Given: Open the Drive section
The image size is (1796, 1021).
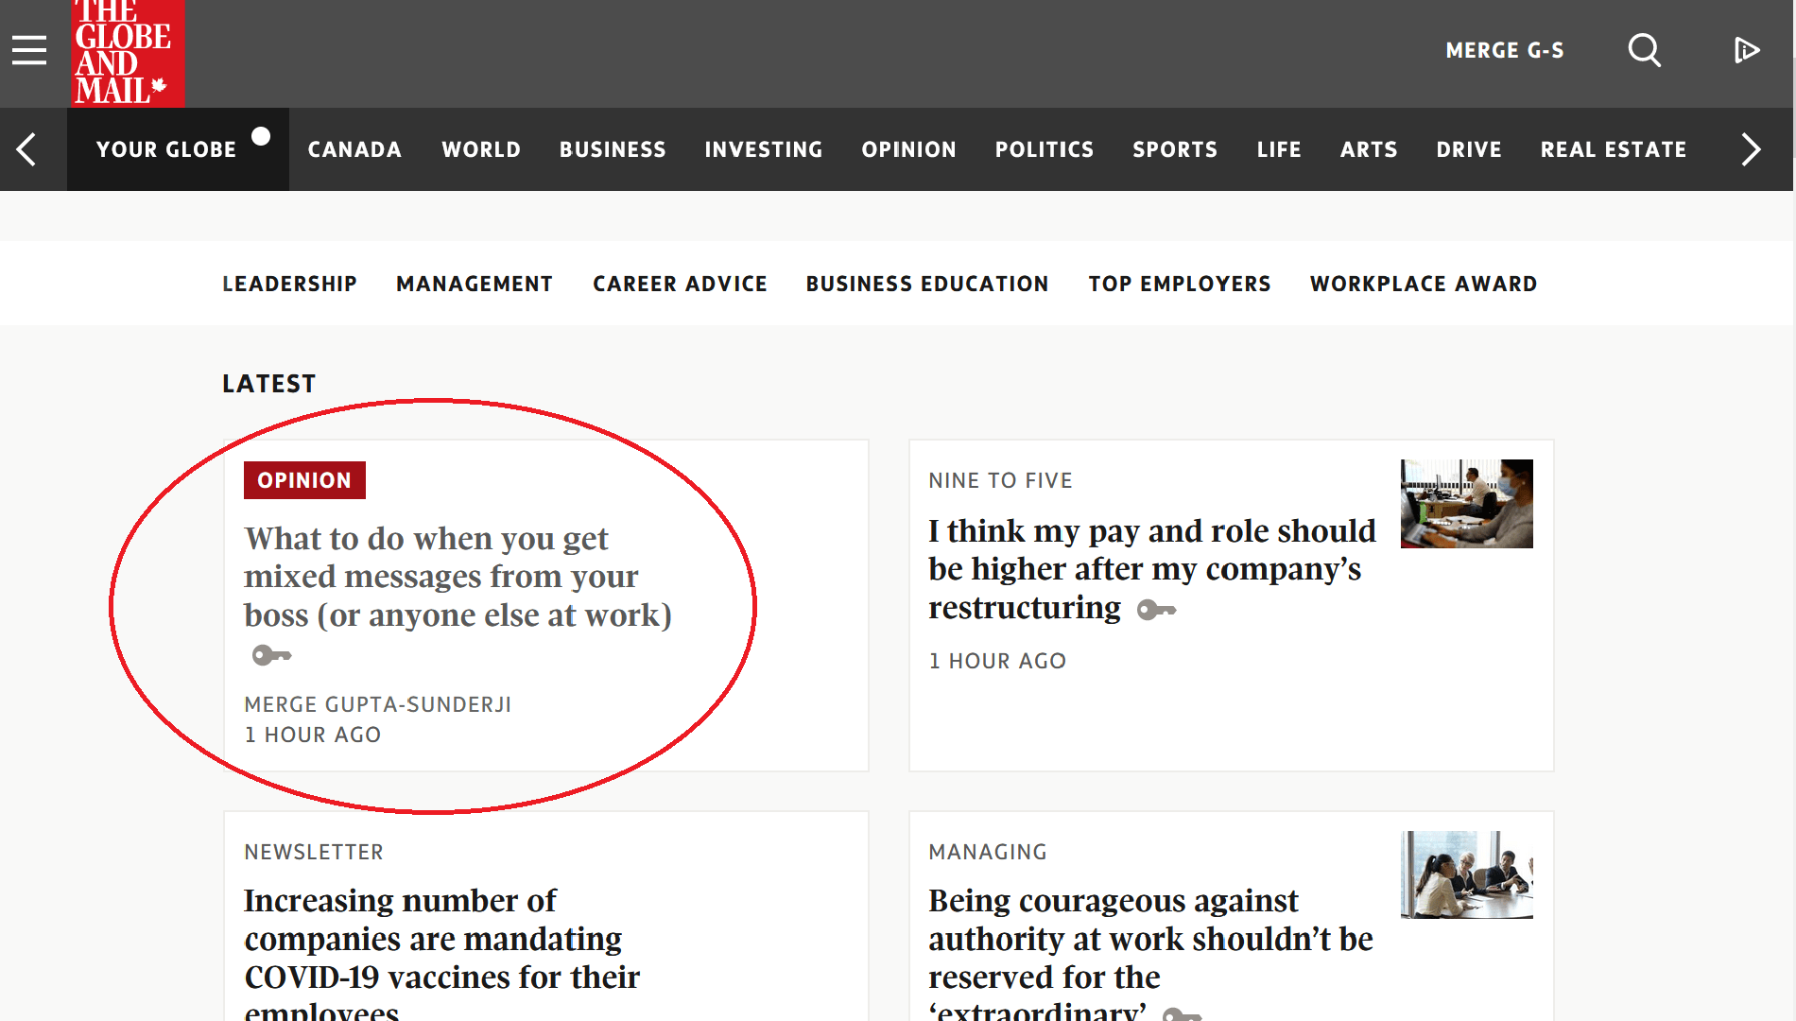Looking at the screenshot, I should 1469,149.
